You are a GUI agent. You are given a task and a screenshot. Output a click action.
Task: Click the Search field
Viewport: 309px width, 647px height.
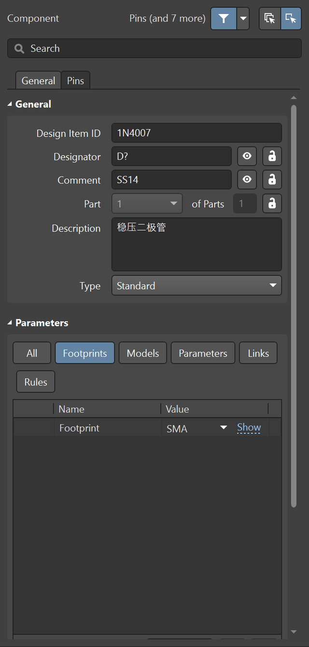tap(154, 48)
